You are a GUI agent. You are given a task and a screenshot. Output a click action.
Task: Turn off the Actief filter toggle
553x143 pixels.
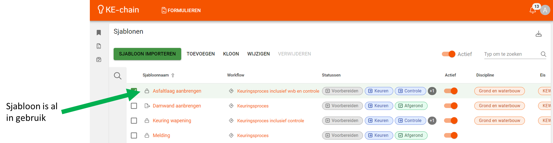coord(449,54)
